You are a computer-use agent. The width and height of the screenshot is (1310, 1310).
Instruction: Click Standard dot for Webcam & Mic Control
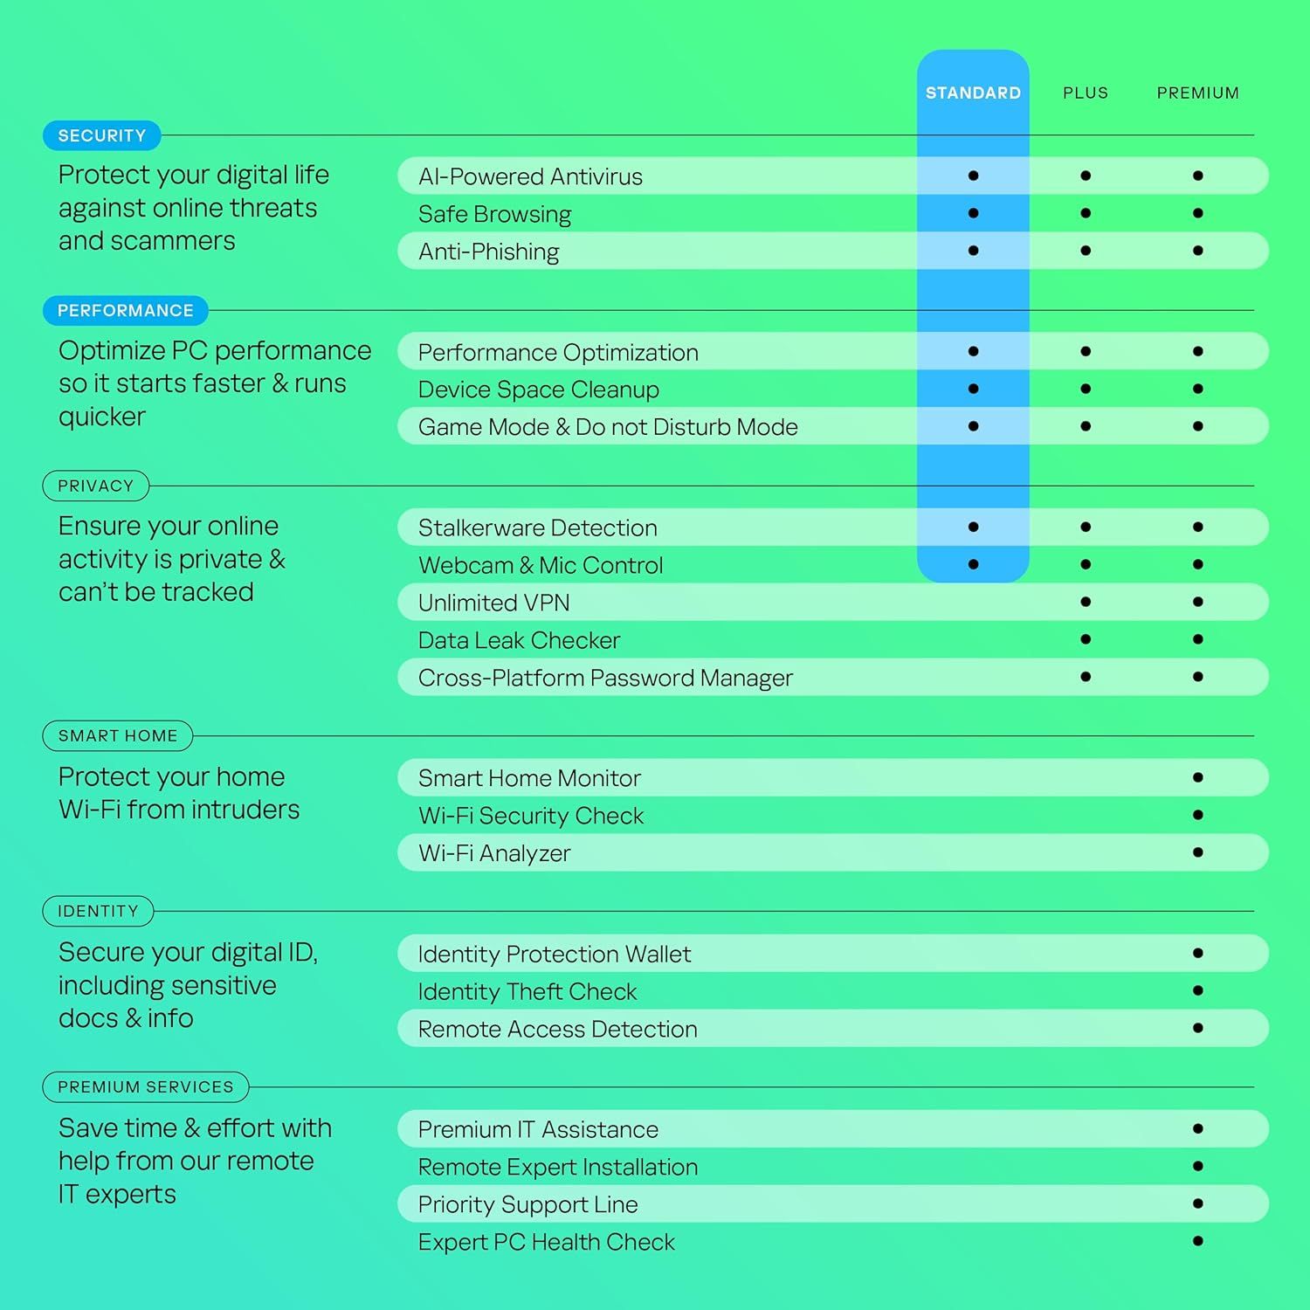coord(973,564)
